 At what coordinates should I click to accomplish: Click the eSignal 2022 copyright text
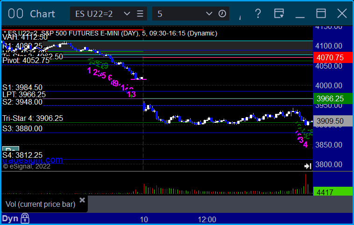[x=27, y=167]
